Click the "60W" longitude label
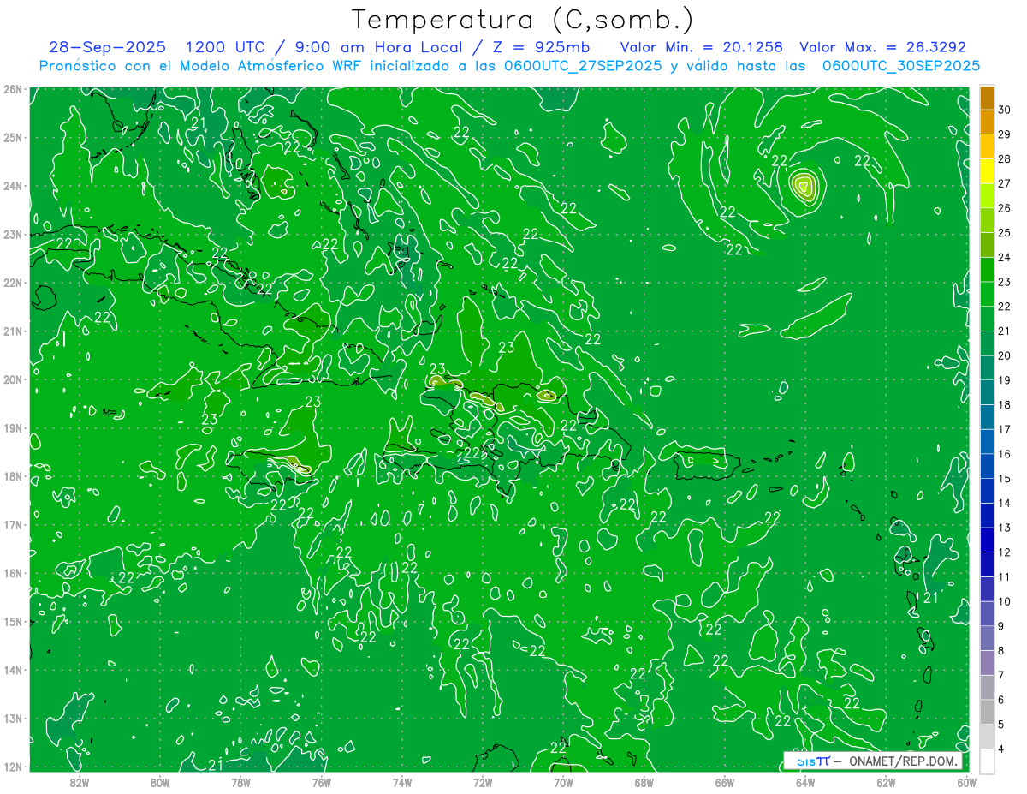The width and height of the screenshot is (1027, 794). point(966,782)
